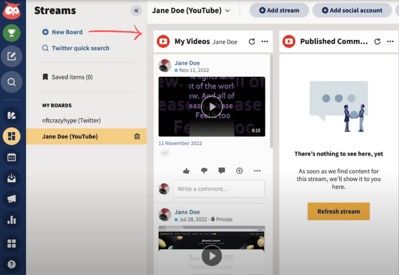The image size is (399, 275).
Task: Click comment bubble icon on Nov 11 video
Action: point(222,171)
